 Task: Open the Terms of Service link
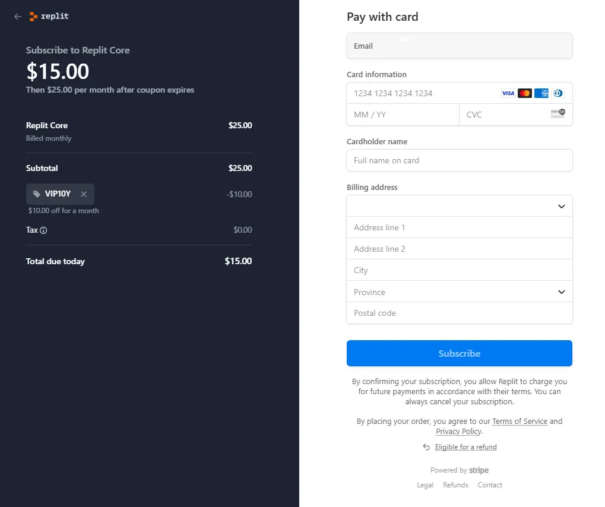(x=520, y=421)
